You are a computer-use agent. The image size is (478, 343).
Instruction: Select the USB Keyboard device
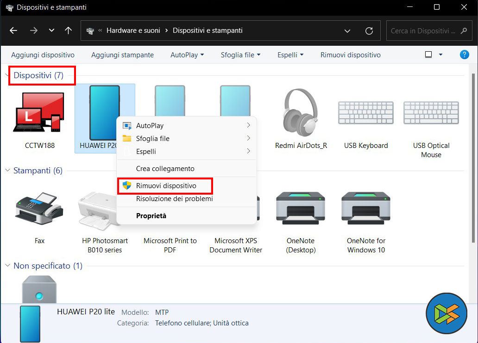click(x=365, y=112)
